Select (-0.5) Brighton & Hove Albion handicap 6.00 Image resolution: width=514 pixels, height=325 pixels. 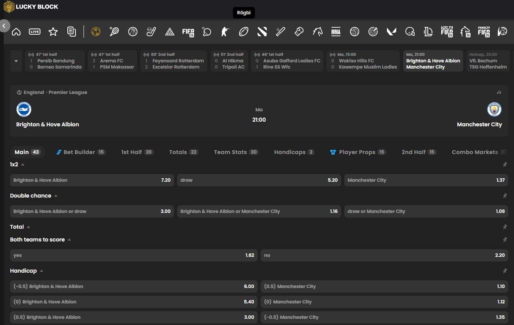tap(134, 286)
